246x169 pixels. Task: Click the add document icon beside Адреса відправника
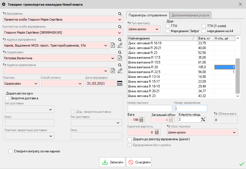click(113, 45)
